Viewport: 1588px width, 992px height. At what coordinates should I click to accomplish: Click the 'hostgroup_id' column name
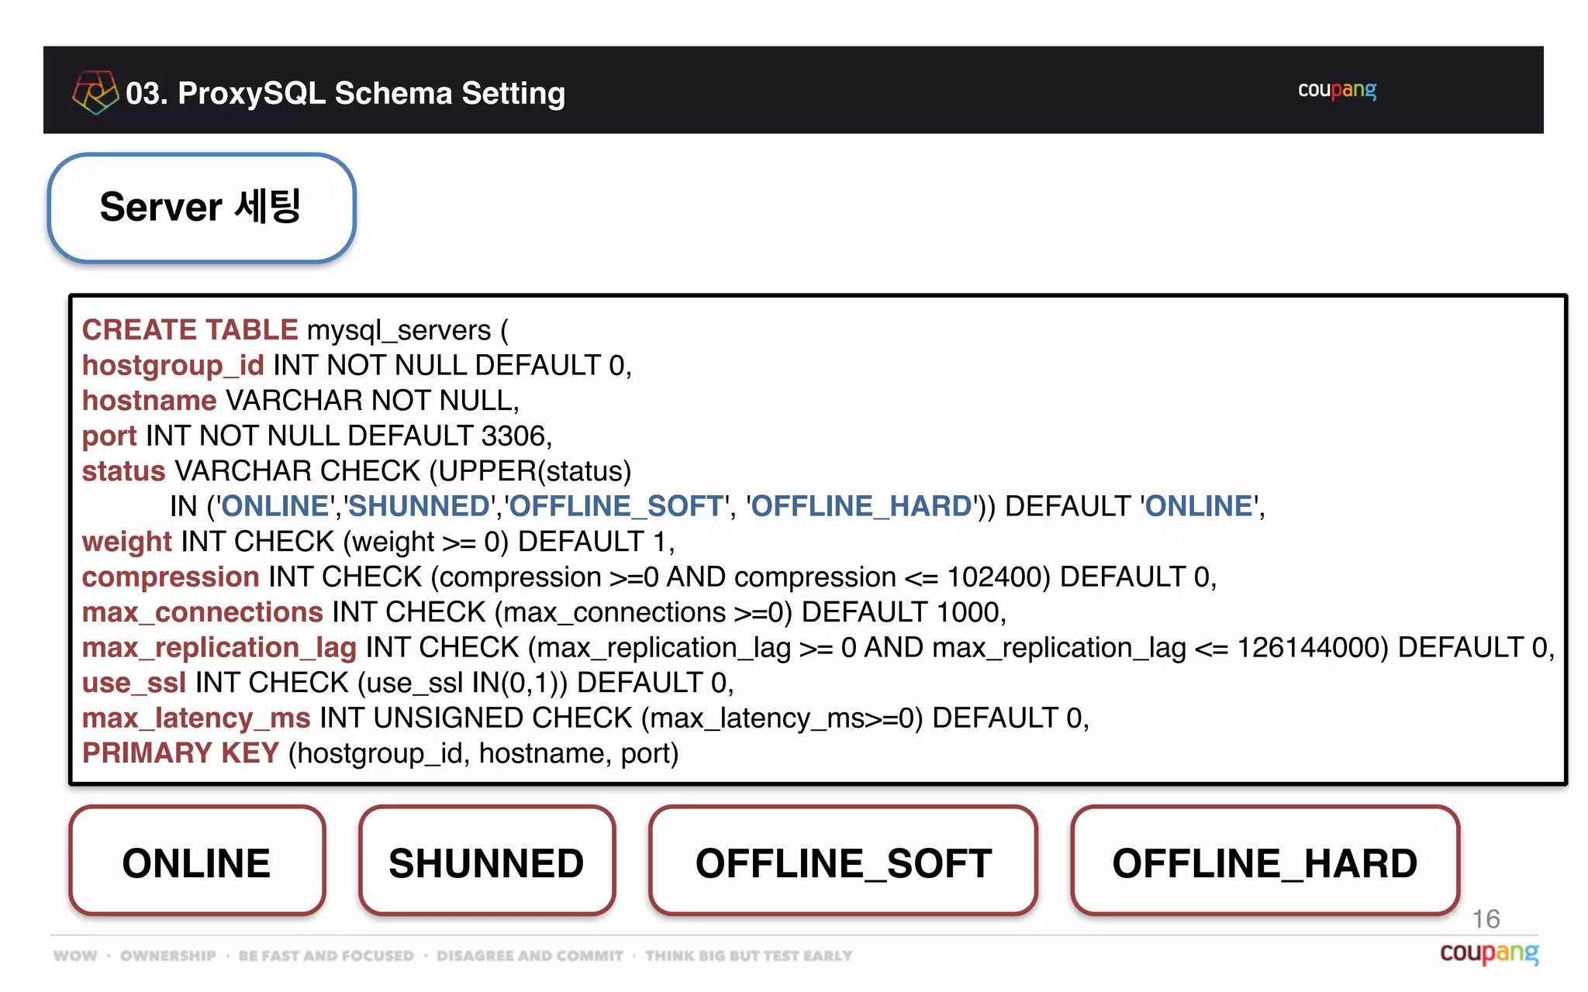tap(173, 366)
